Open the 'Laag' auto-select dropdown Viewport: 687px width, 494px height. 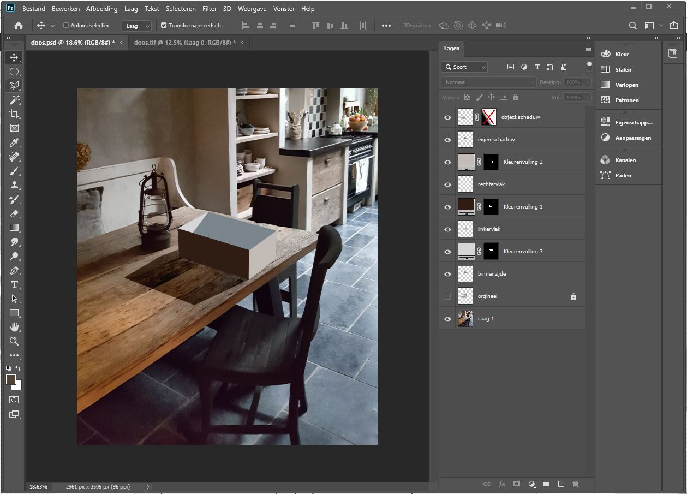[136, 26]
